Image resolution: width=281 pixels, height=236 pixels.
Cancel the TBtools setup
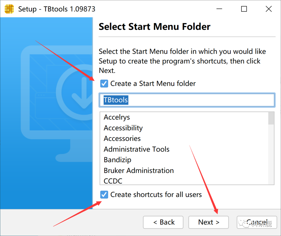pos(257,222)
